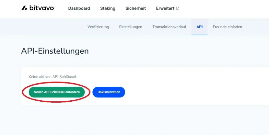Select the active API tab
Screen dimensions: 269x135
click(200, 27)
